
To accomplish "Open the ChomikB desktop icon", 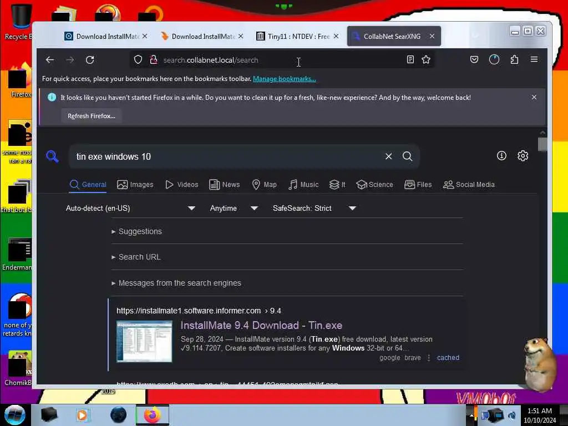I will (19, 368).
